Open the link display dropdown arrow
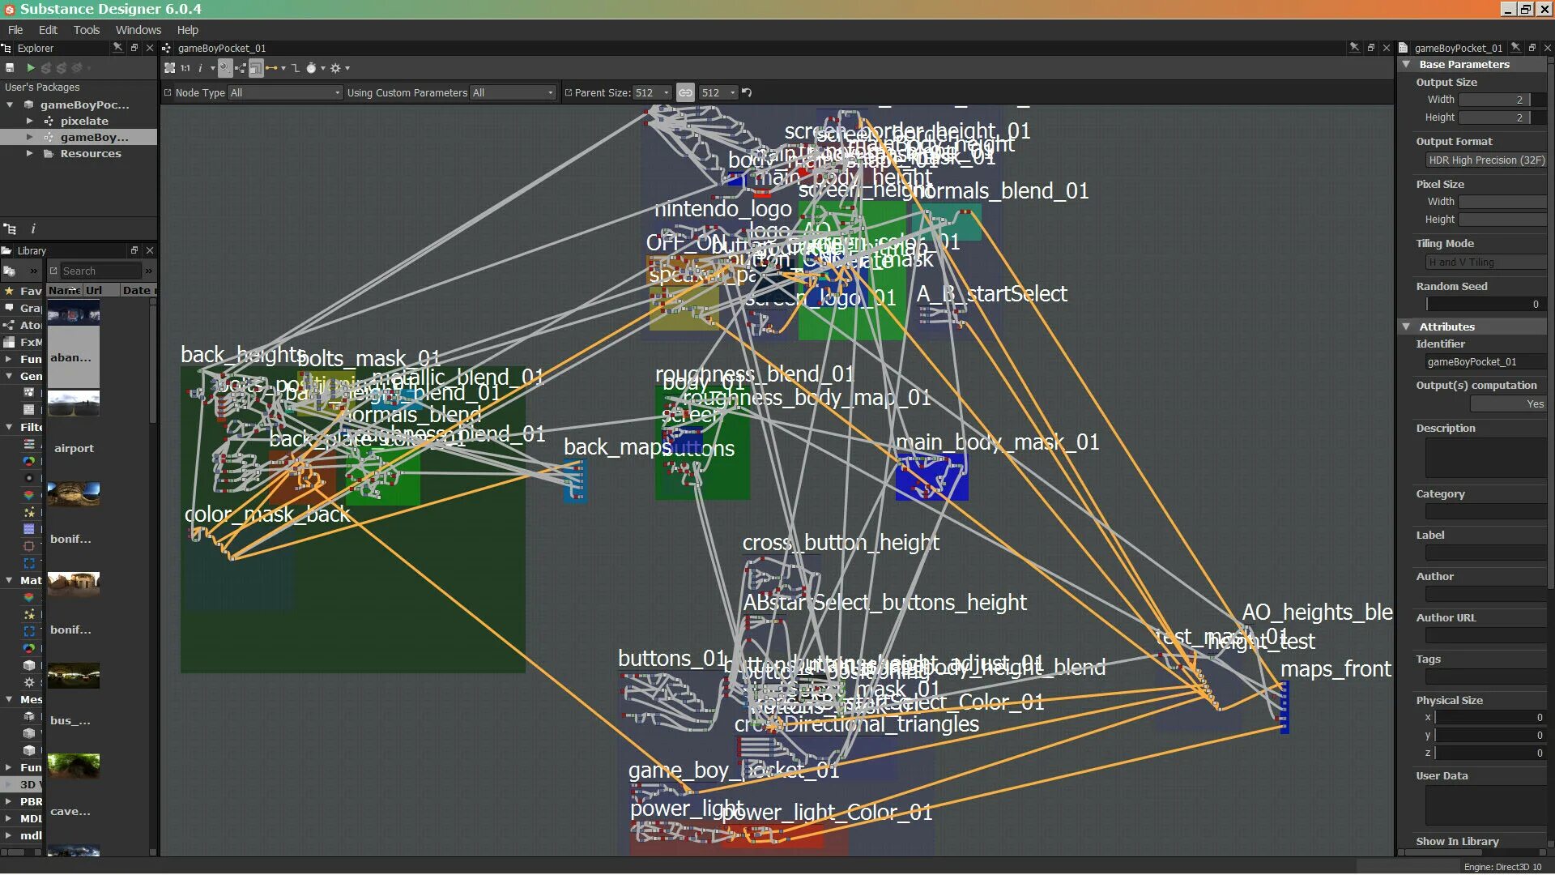Screen dimensions: 1555x875 (x=283, y=68)
